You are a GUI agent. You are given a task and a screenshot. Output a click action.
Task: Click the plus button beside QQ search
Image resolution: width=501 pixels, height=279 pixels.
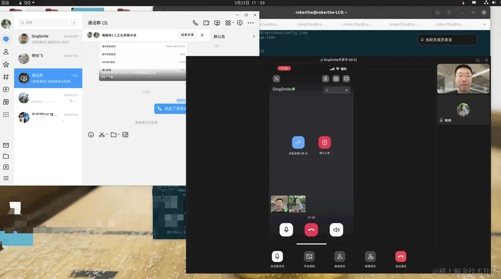[x=74, y=23]
